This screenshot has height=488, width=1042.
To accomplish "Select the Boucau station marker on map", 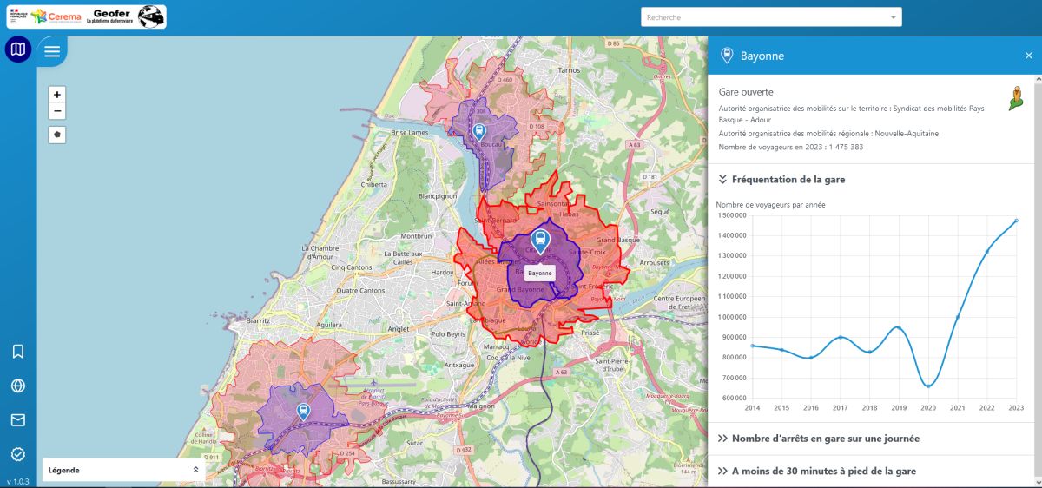I will pyautogui.click(x=478, y=131).
